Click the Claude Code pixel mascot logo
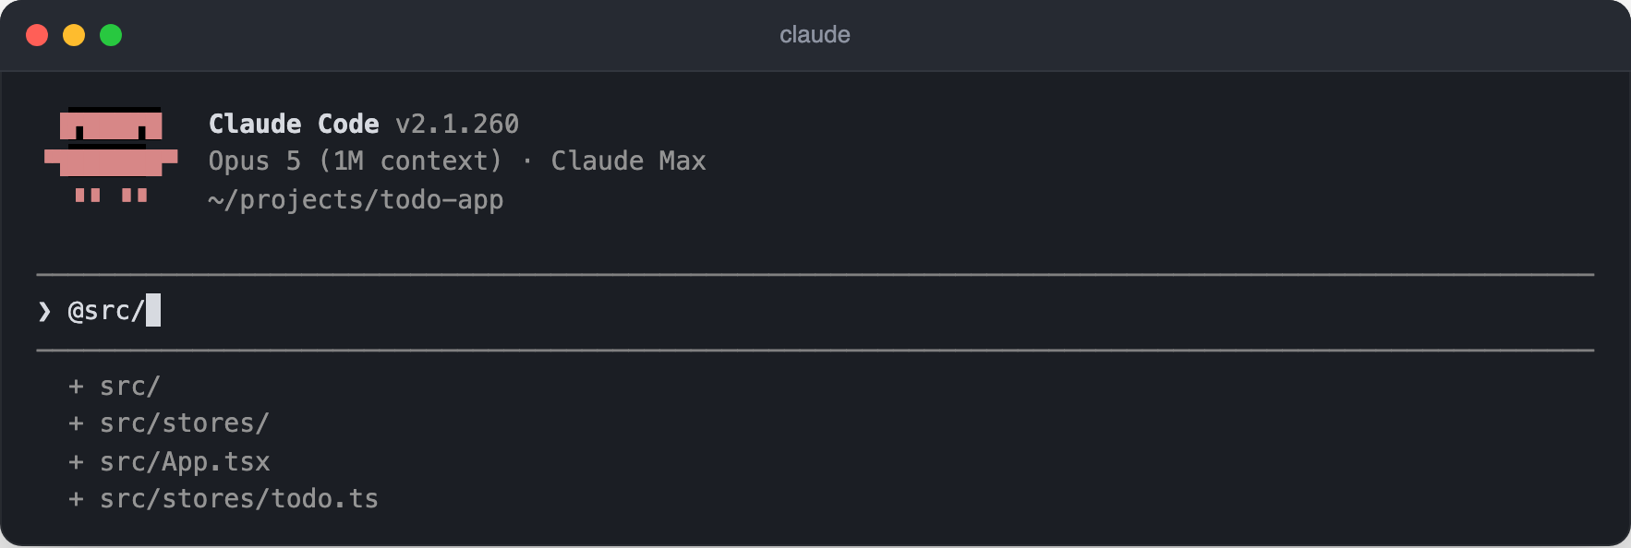This screenshot has height=548, width=1631. pos(111,155)
